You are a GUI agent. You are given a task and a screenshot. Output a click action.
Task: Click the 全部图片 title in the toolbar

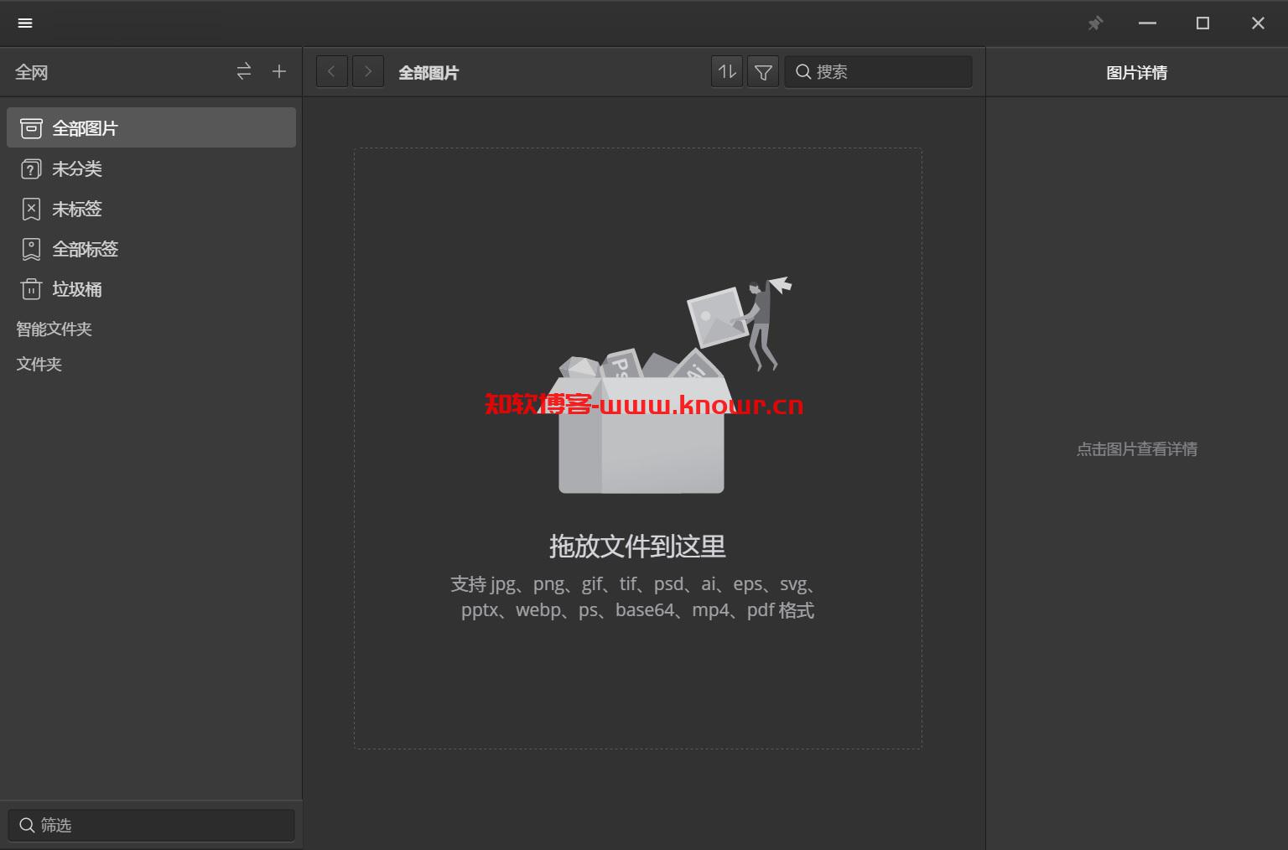[428, 73]
